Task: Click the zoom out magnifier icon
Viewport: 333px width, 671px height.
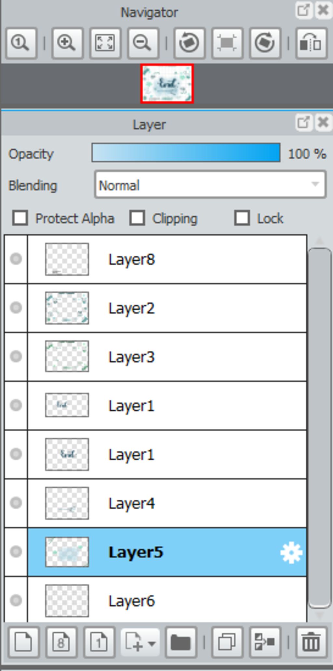Action: 143,43
